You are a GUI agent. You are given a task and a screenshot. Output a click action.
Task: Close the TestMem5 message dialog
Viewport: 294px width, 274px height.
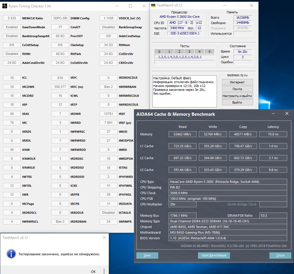[104, 237]
